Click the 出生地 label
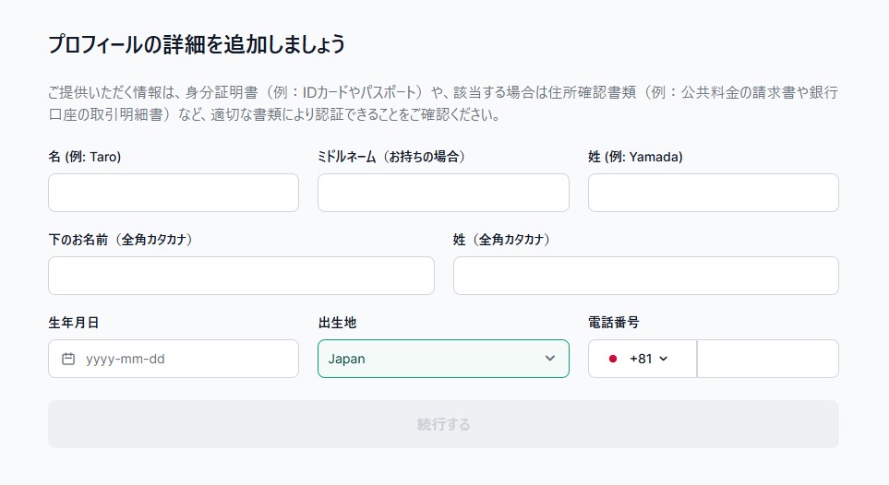Screen dimensions: 889x485 coord(337,323)
